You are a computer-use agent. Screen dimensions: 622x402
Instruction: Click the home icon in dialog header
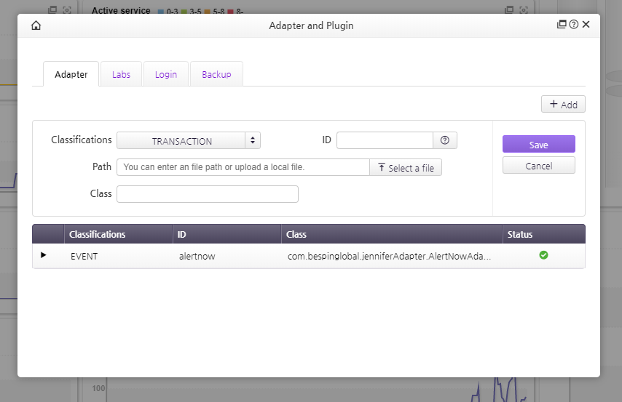tap(36, 25)
